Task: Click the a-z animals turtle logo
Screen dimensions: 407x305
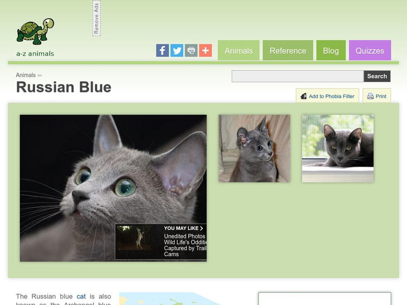Action: [35, 37]
